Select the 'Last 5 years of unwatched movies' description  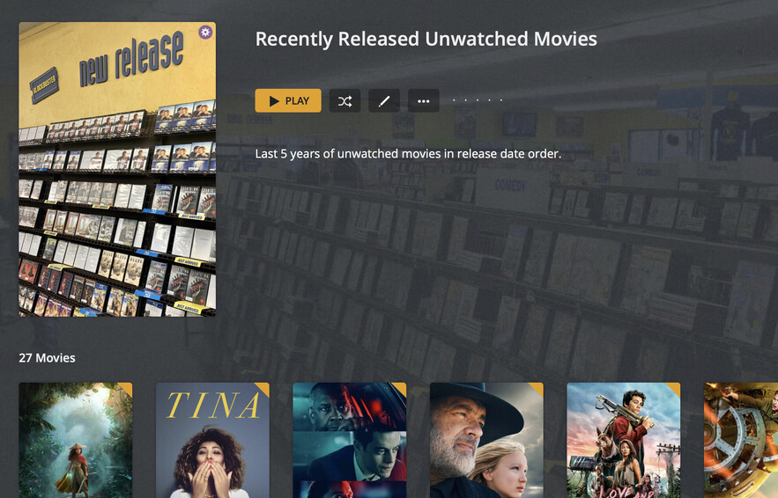408,154
